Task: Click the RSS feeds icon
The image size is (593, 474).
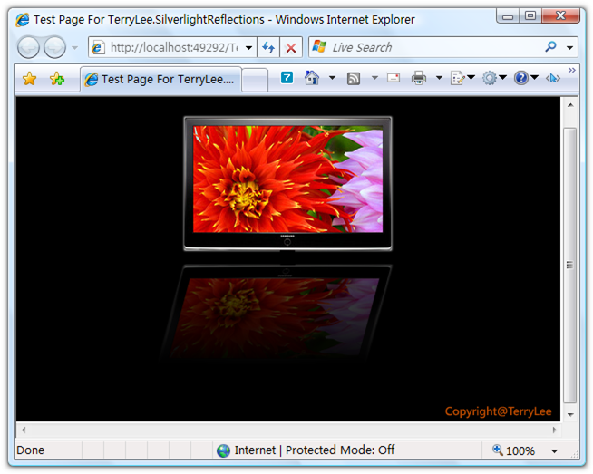Action: tap(354, 79)
